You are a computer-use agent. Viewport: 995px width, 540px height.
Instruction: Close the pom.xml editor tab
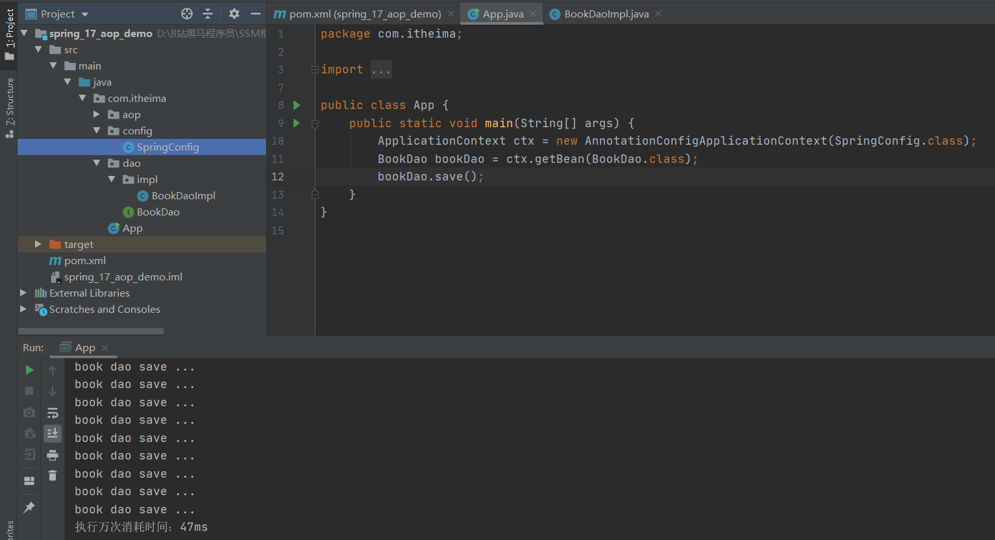(451, 14)
